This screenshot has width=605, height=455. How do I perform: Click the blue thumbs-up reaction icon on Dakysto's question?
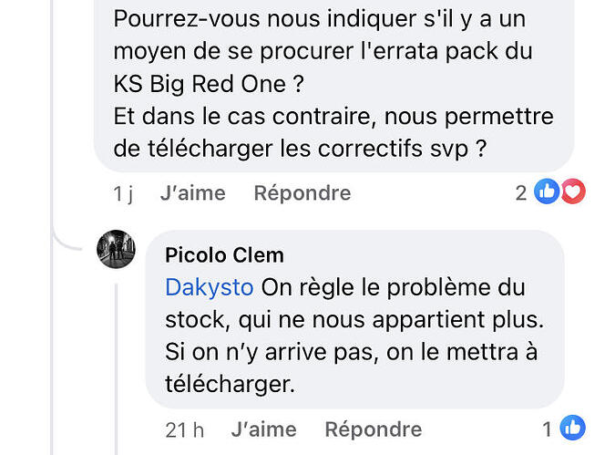coord(547,191)
